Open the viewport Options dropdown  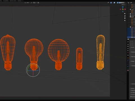pyautogui.click(x=123, y=4)
